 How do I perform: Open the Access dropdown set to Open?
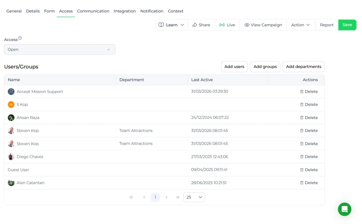[x=59, y=50]
